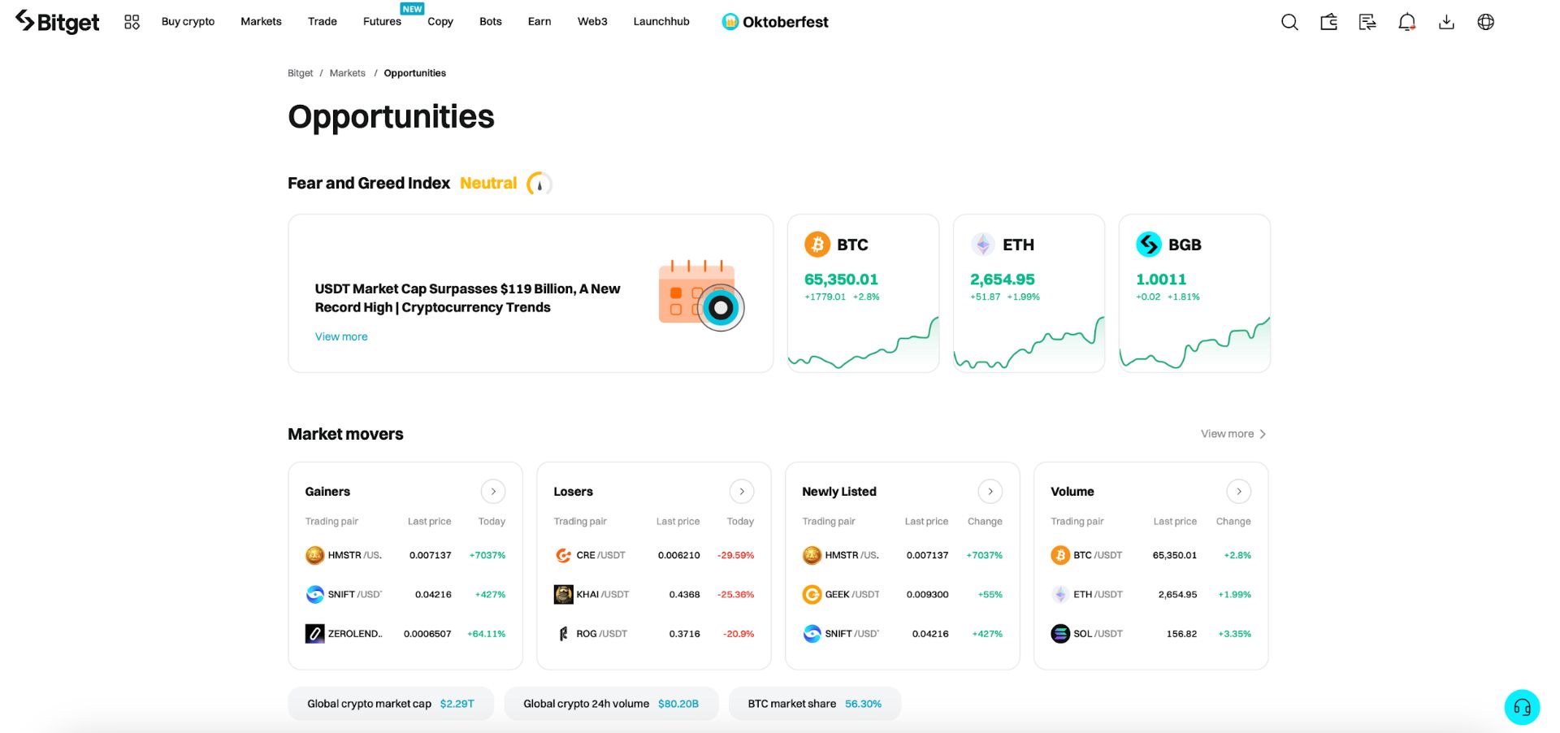Click CRE coin icon in Losers
1560x733 pixels.
pyautogui.click(x=563, y=555)
